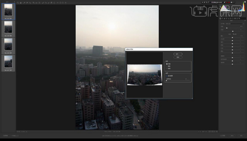
Task: Select Spherical projection radio in merge dialog
Action: coord(167,64)
